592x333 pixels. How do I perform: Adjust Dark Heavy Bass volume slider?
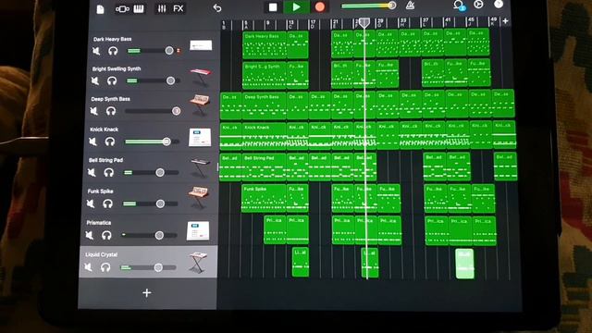[154, 51]
